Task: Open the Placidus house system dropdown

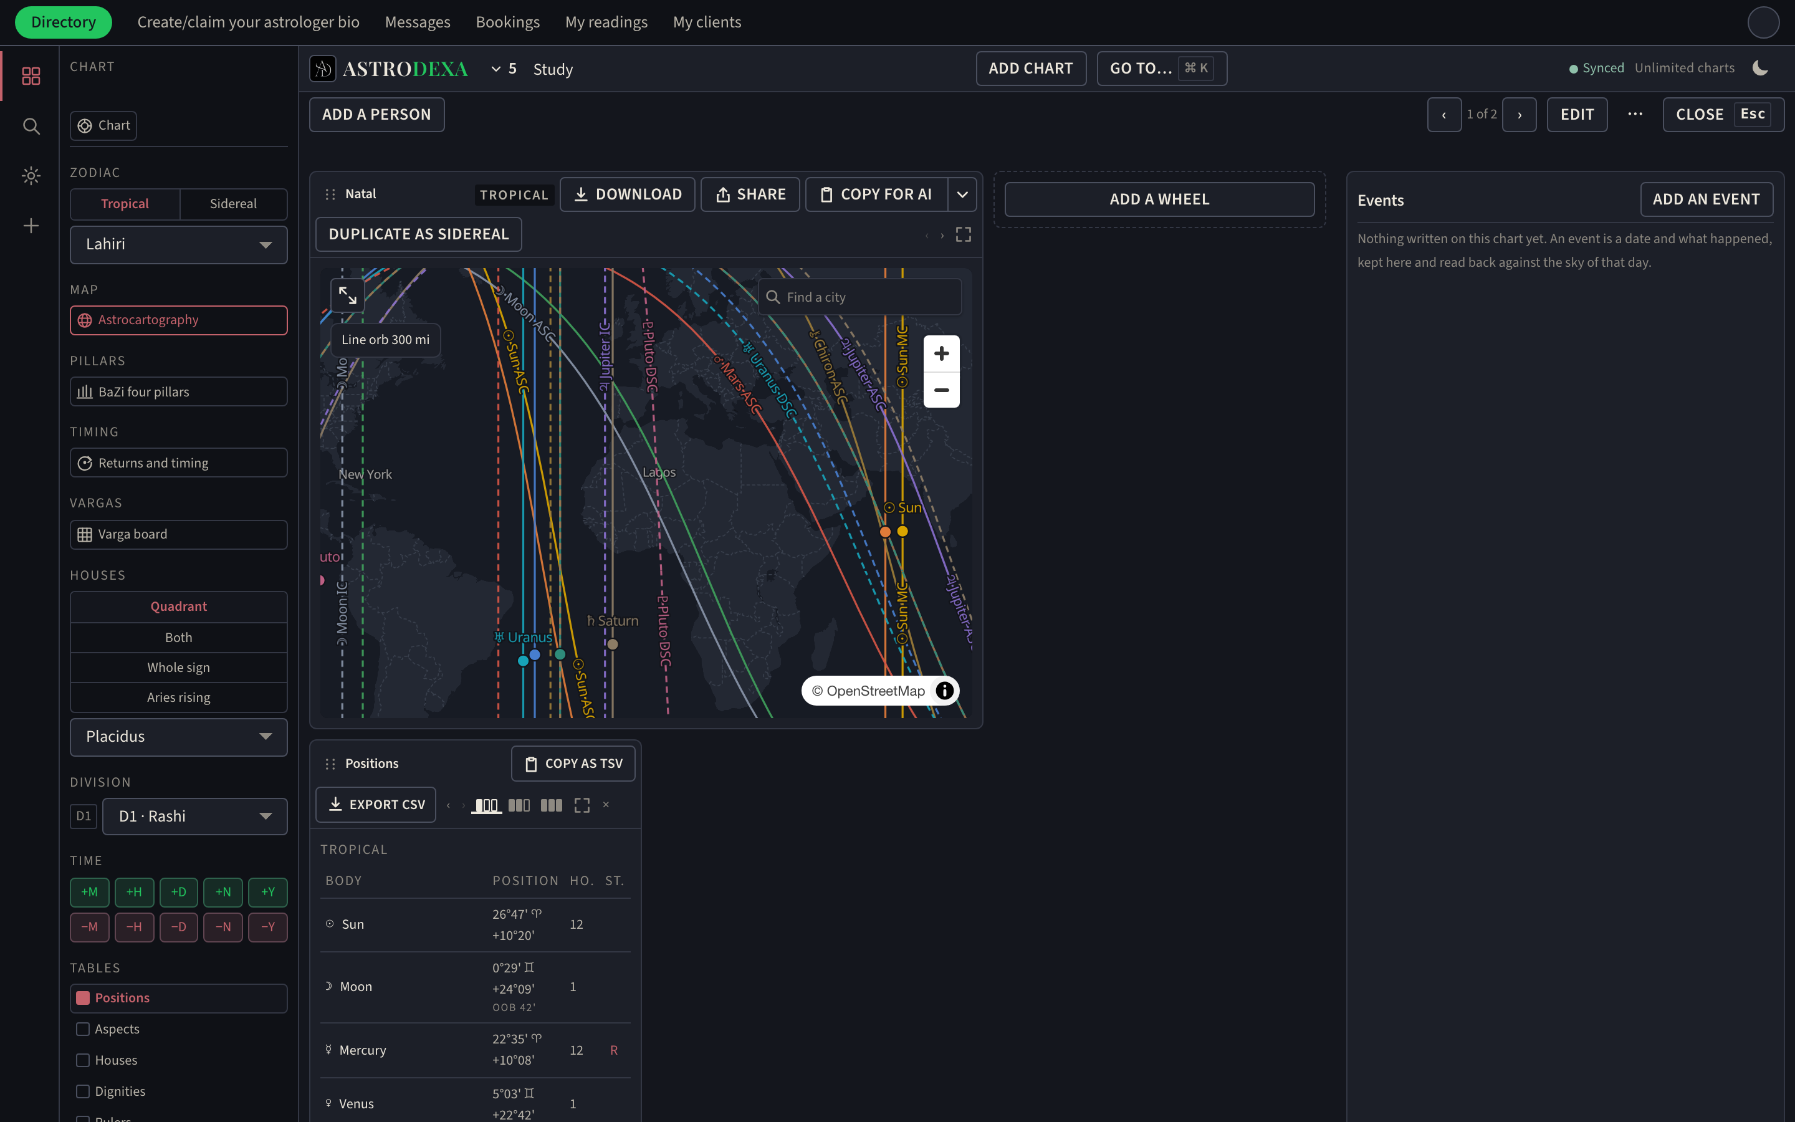Action: tap(178, 736)
